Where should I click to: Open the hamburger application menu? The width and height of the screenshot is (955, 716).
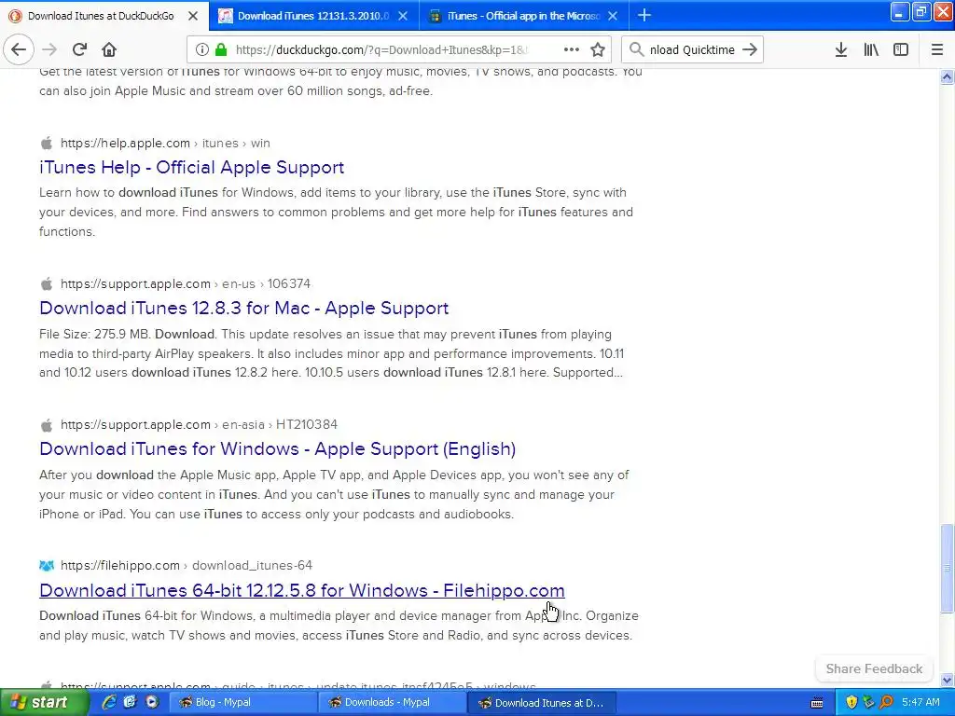[x=937, y=49]
